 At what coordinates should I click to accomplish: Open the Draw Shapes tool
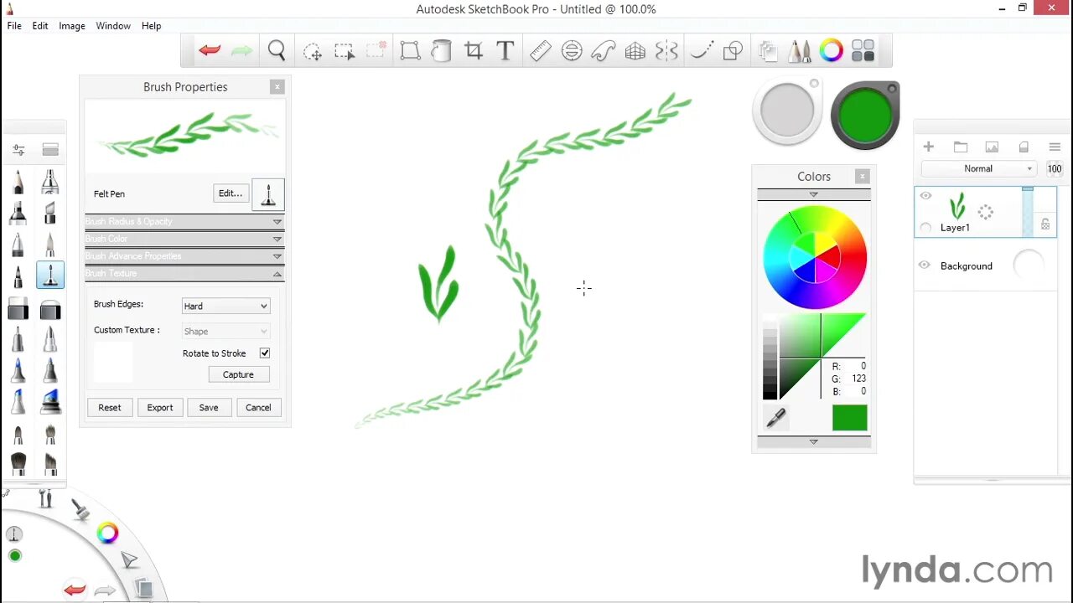[733, 51]
